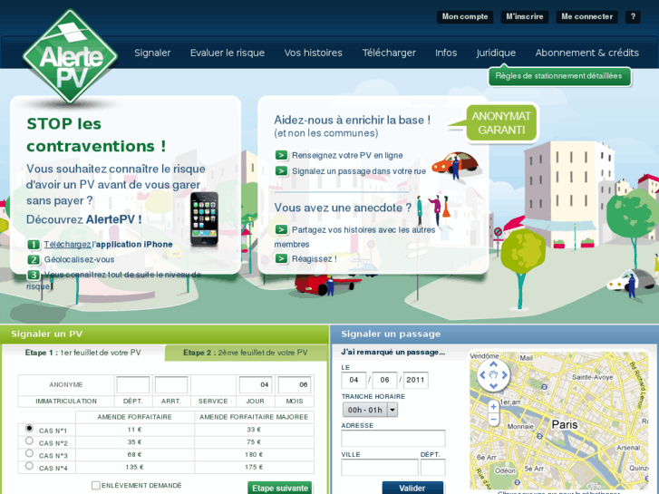The image size is (659, 494).
Task: Open Evaluer le risque menu
Action: point(228,53)
